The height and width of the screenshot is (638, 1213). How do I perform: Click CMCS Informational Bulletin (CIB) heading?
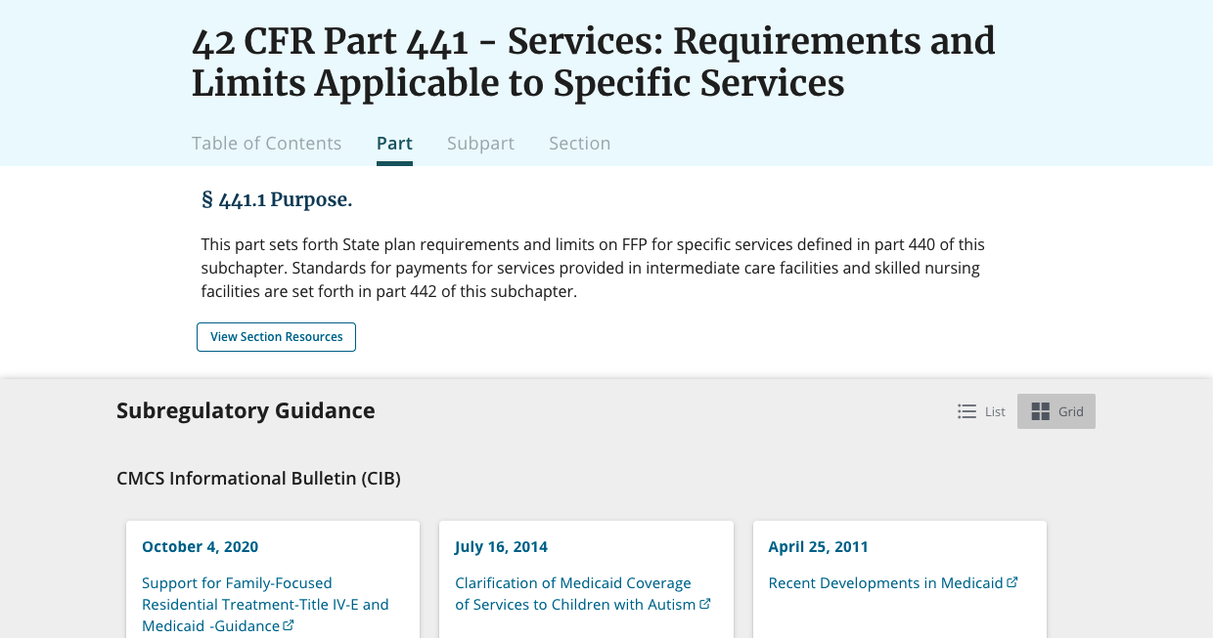click(258, 479)
